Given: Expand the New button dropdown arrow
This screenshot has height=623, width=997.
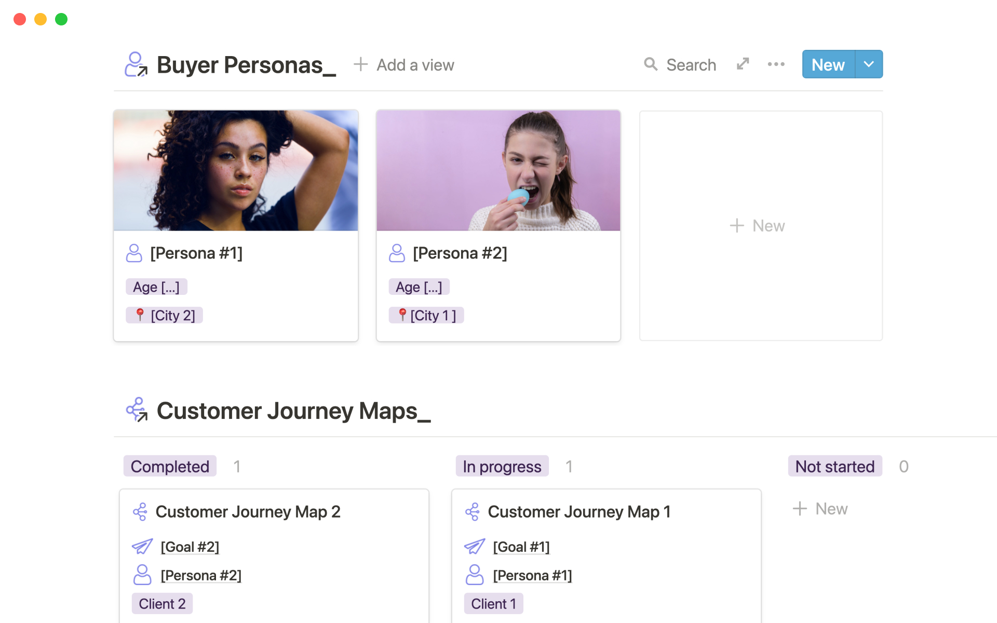Looking at the screenshot, I should [x=869, y=64].
